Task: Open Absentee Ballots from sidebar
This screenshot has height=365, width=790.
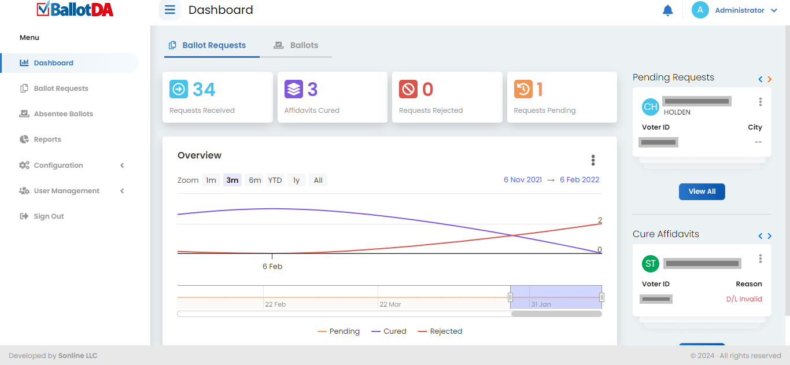Action: pos(63,114)
